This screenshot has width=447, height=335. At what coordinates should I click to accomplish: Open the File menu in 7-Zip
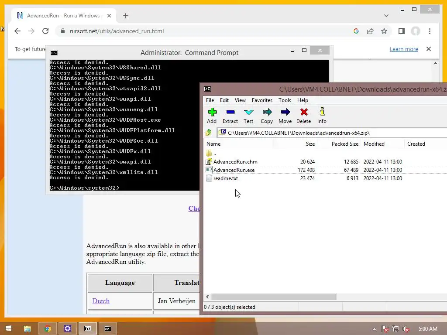210,100
